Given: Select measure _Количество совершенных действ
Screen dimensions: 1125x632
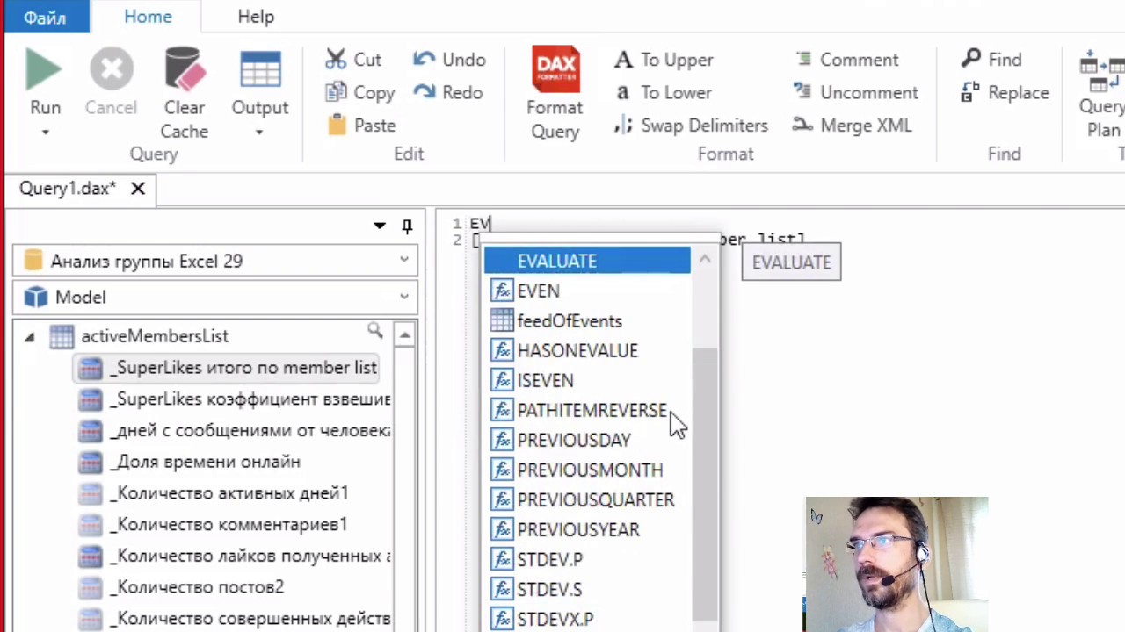Looking at the screenshot, I should coord(234,619).
